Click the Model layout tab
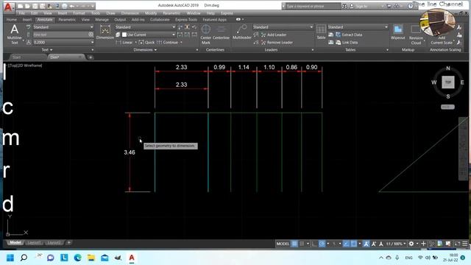The image size is (471, 265). tap(15, 243)
